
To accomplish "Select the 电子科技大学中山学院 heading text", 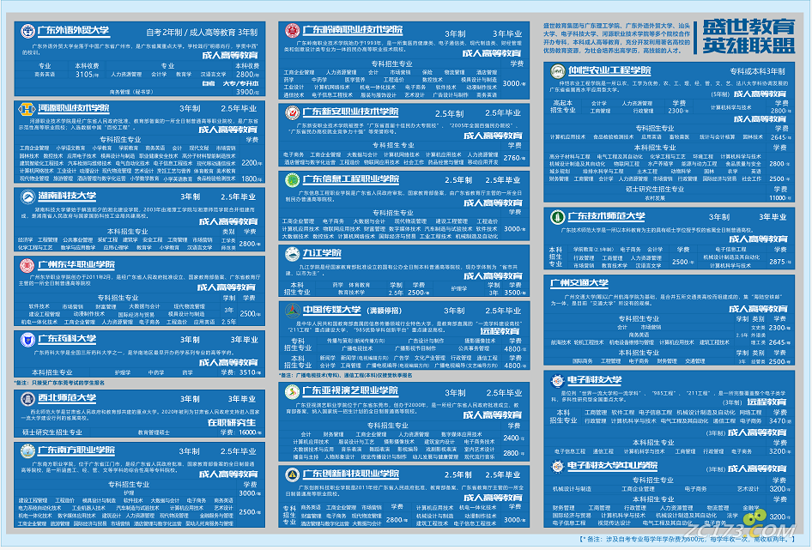I will [613, 466].
